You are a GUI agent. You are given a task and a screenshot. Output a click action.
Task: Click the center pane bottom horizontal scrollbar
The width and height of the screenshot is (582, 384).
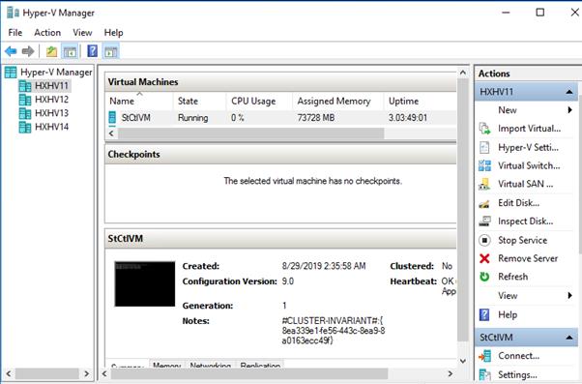coord(249,374)
